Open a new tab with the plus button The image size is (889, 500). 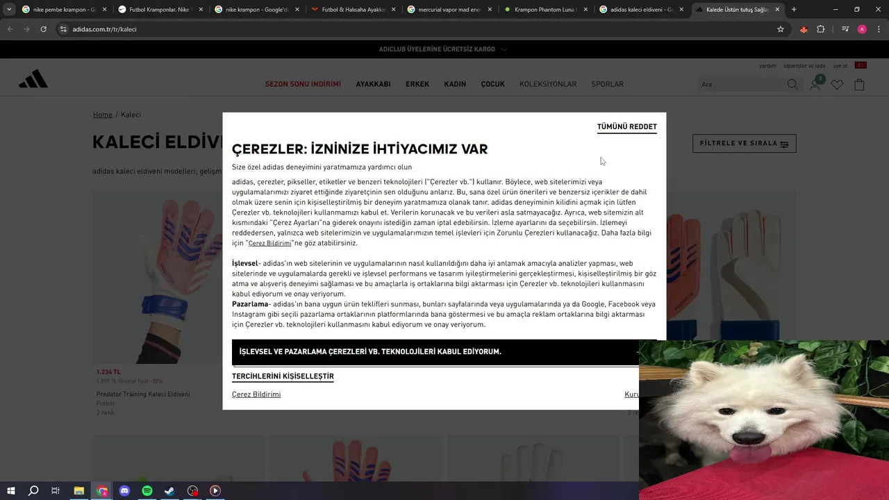point(794,10)
